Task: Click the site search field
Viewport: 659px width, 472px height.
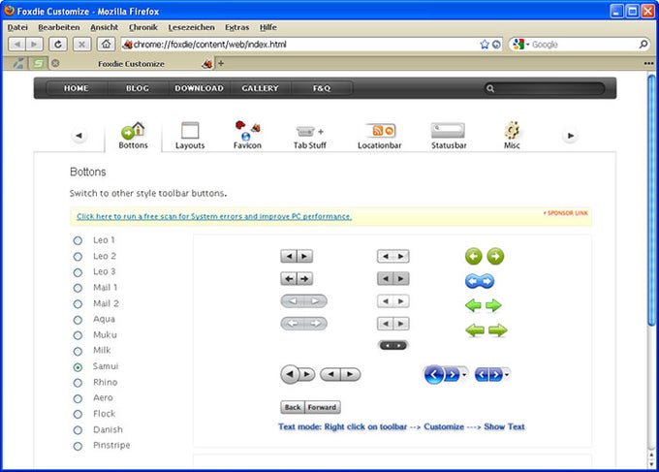Action: (545, 88)
